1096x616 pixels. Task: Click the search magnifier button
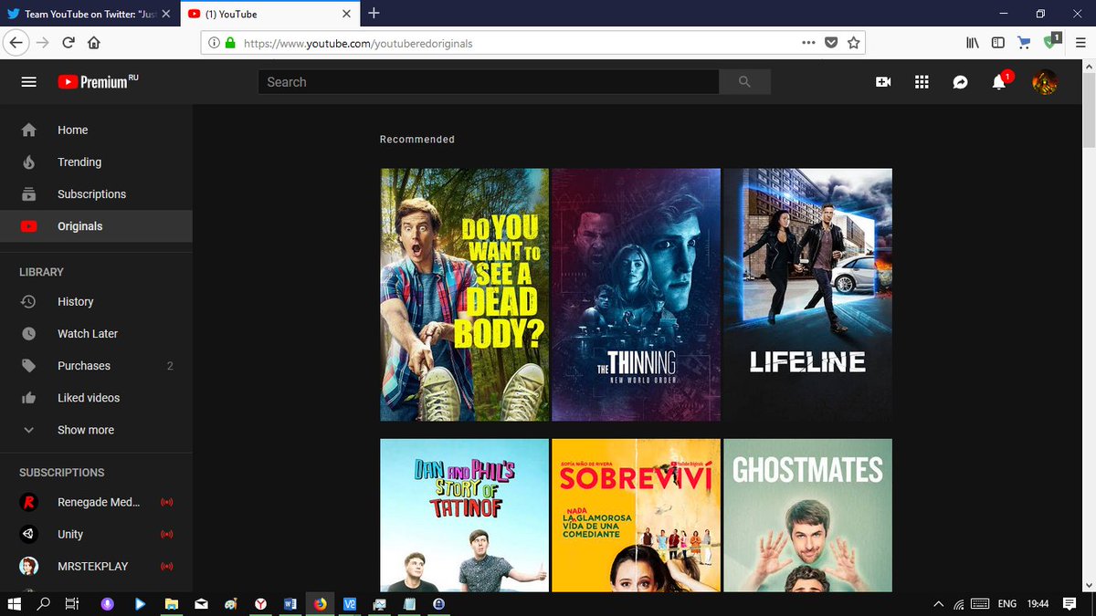click(x=744, y=82)
